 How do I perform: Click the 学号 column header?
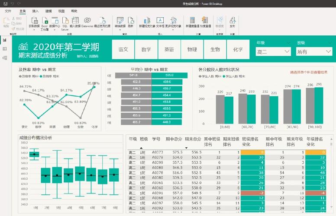point(156,139)
